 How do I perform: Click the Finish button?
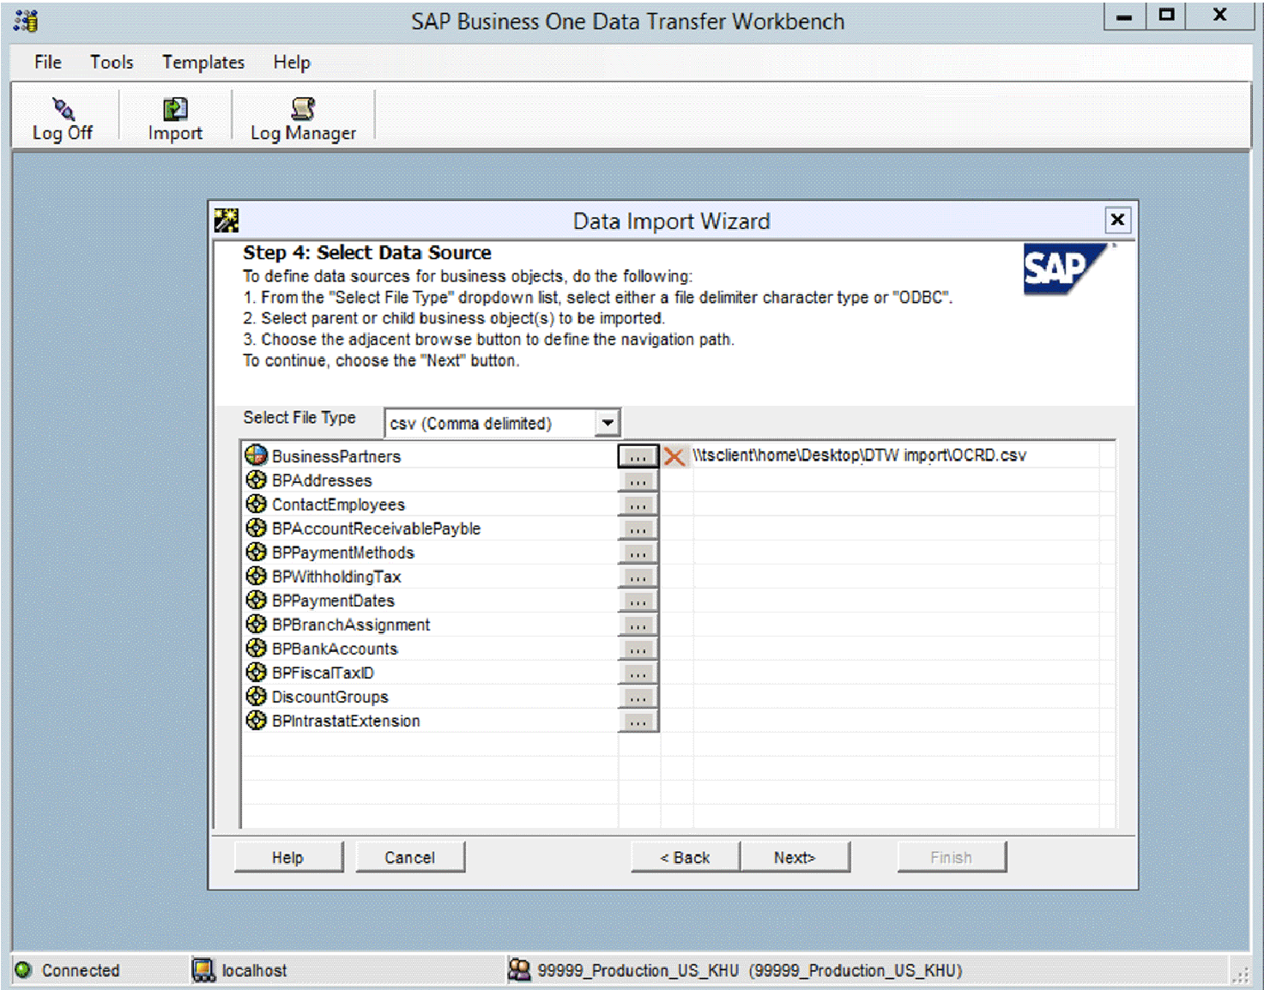952,857
